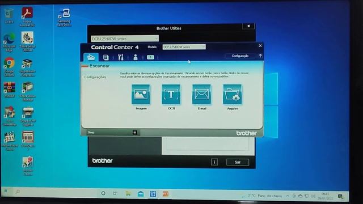Select the Lixeira recycle bin icon
This screenshot has height=204, width=363.
pyautogui.click(x=9, y=16)
